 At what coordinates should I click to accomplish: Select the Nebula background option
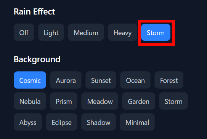(30, 101)
